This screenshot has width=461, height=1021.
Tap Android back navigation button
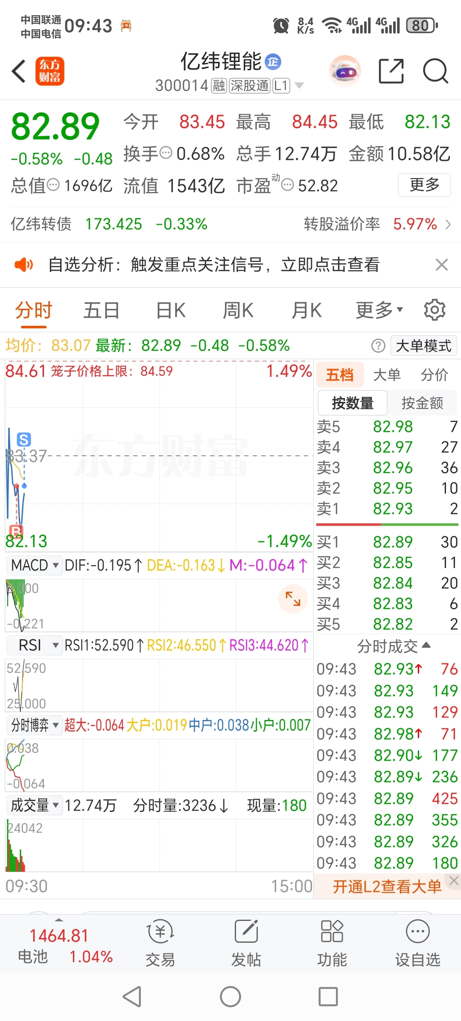coord(132,997)
